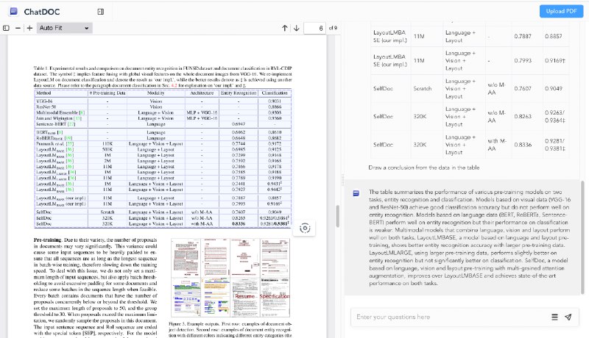Screen dimensions: 589x338
Task: Click the PDF viewer vertical scrollbar
Action: click(x=337, y=216)
